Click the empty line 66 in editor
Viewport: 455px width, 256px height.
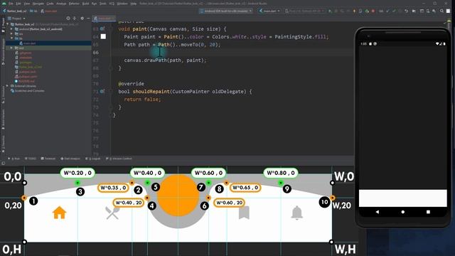click(232, 52)
